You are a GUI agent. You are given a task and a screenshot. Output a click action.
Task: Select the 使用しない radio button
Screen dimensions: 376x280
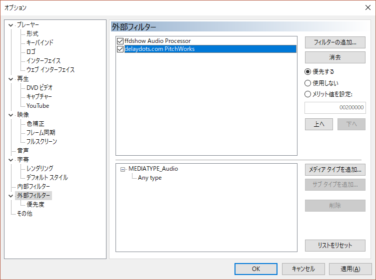pos(307,83)
